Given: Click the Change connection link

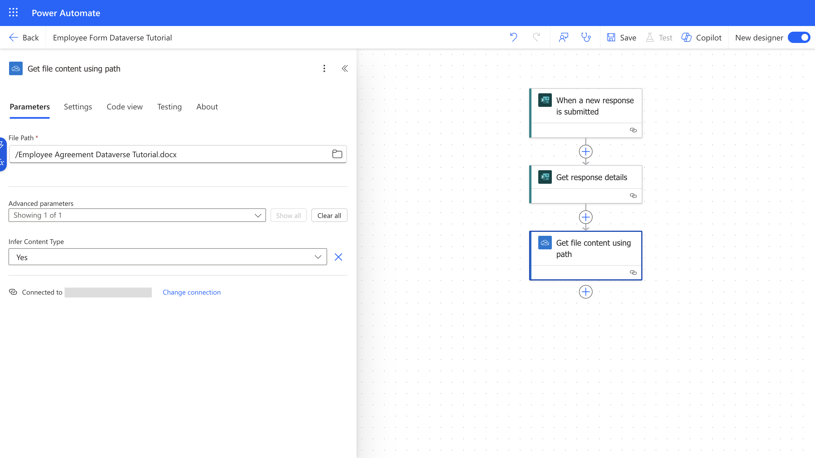Looking at the screenshot, I should point(191,292).
